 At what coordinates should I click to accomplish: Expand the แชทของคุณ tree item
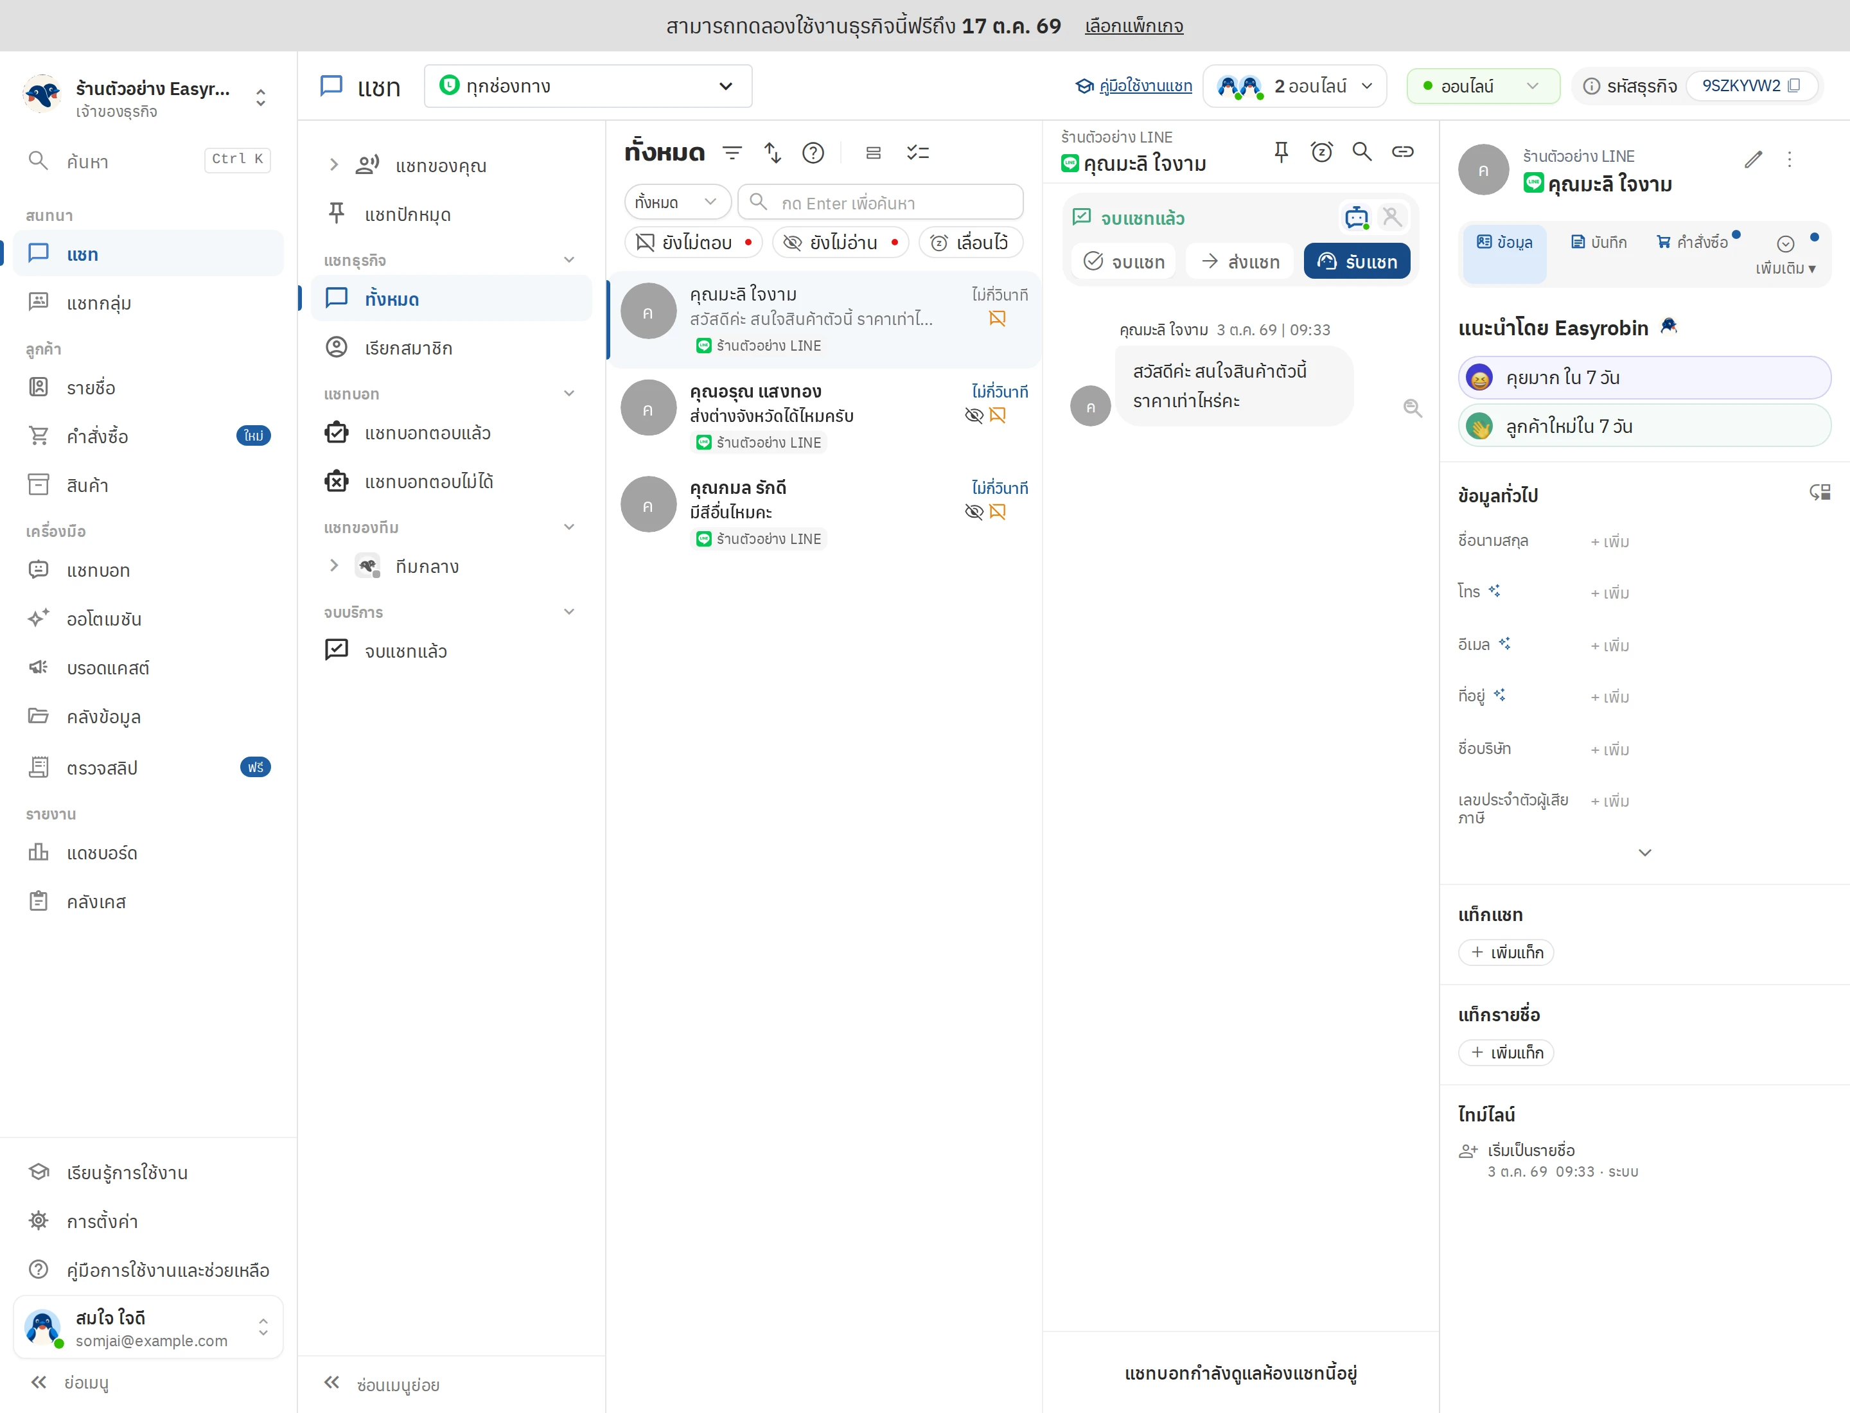[334, 165]
